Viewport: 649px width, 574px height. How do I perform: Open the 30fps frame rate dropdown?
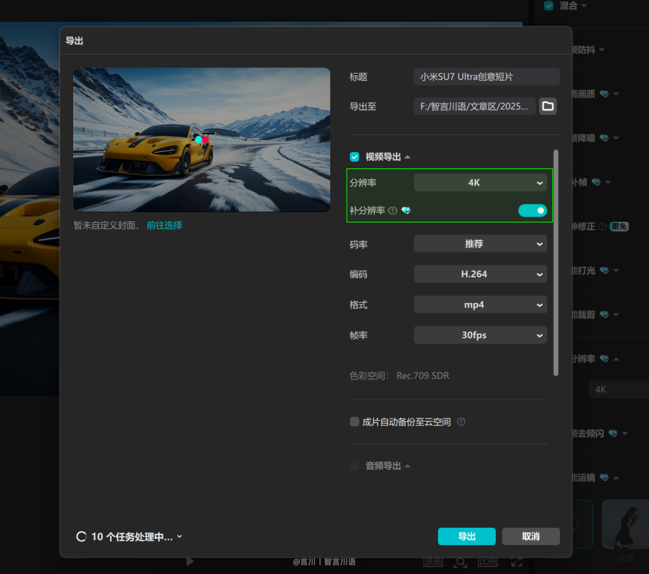[480, 335]
